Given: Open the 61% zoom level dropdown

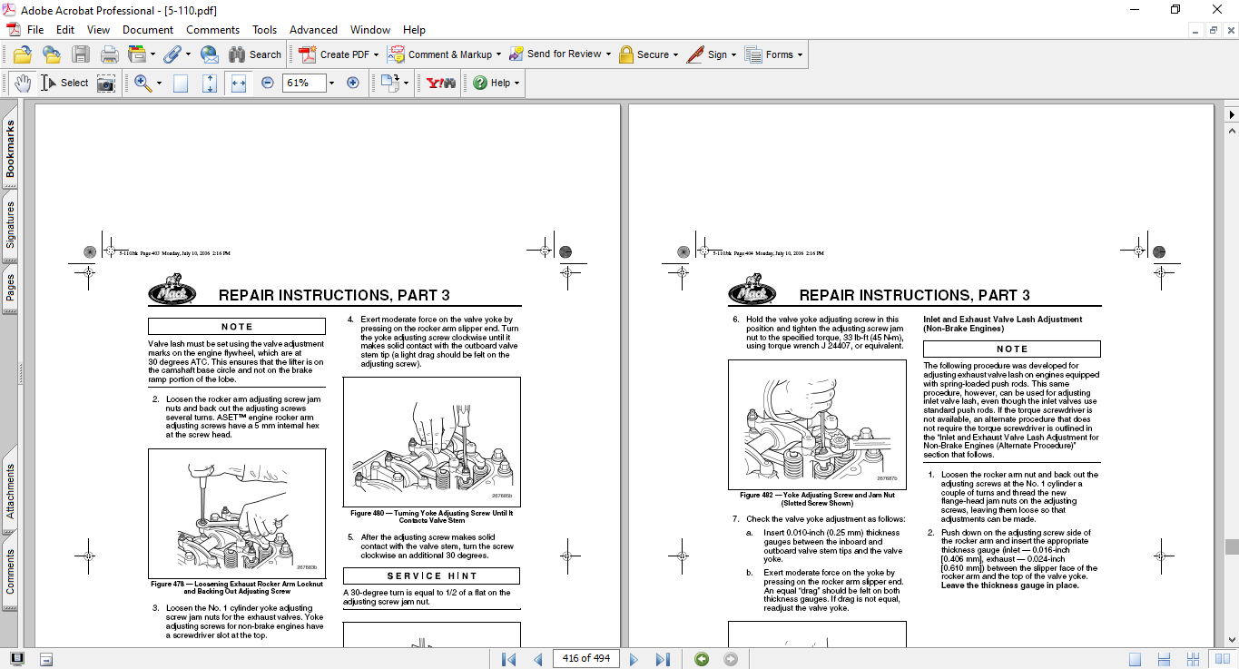Looking at the screenshot, I should pos(331,83).
